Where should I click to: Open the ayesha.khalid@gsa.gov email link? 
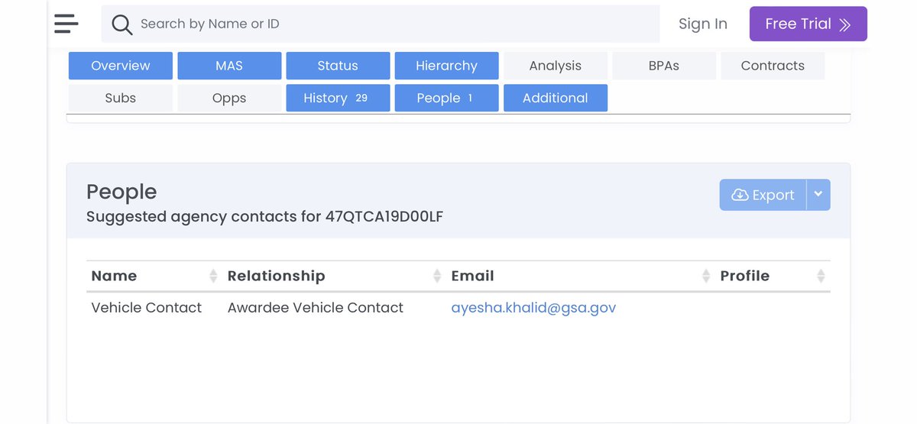[533, 308]
